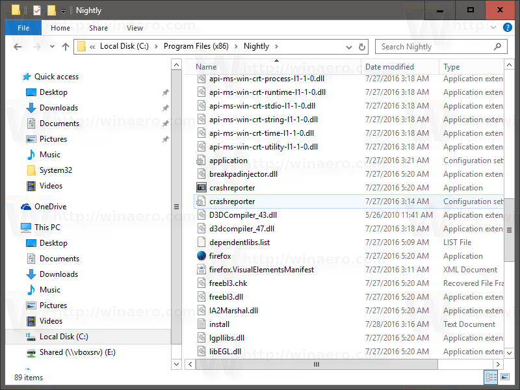Open the File menu
The image size is (520, 390).
tap(23, 28)
